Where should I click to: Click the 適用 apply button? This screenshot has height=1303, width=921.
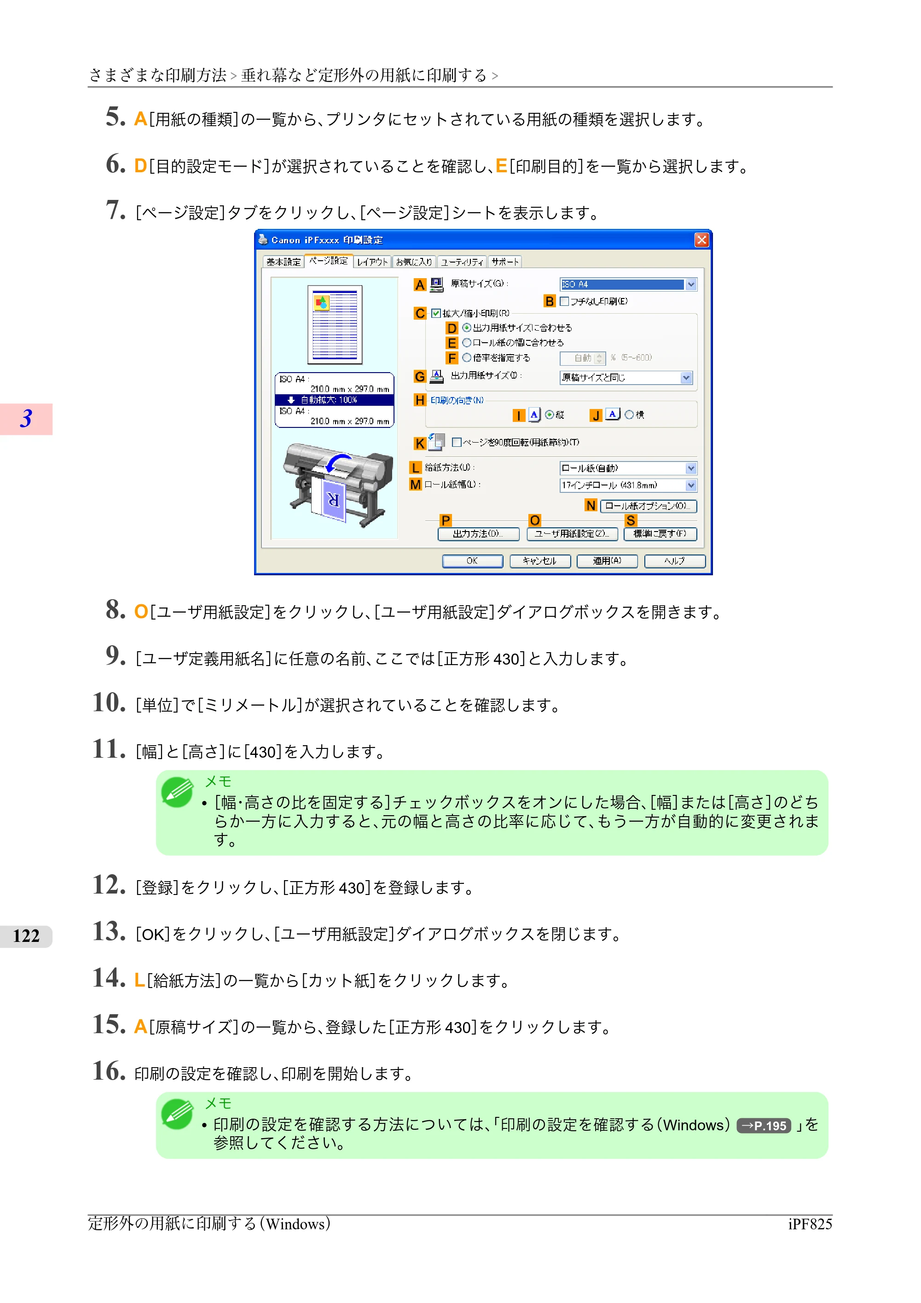click(607, 561)
